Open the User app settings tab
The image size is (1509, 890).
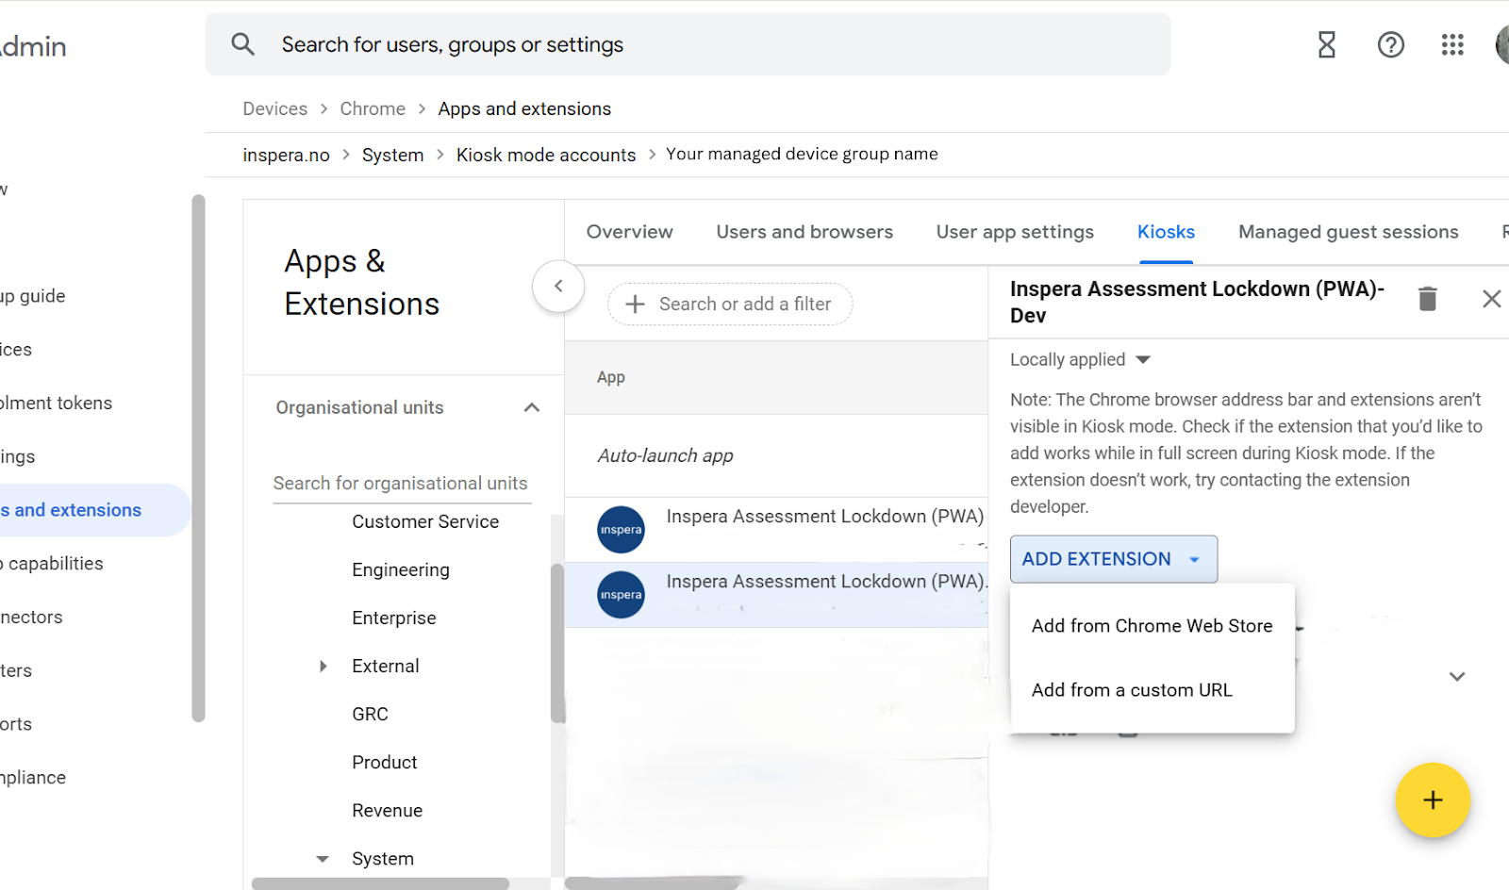1015,232
